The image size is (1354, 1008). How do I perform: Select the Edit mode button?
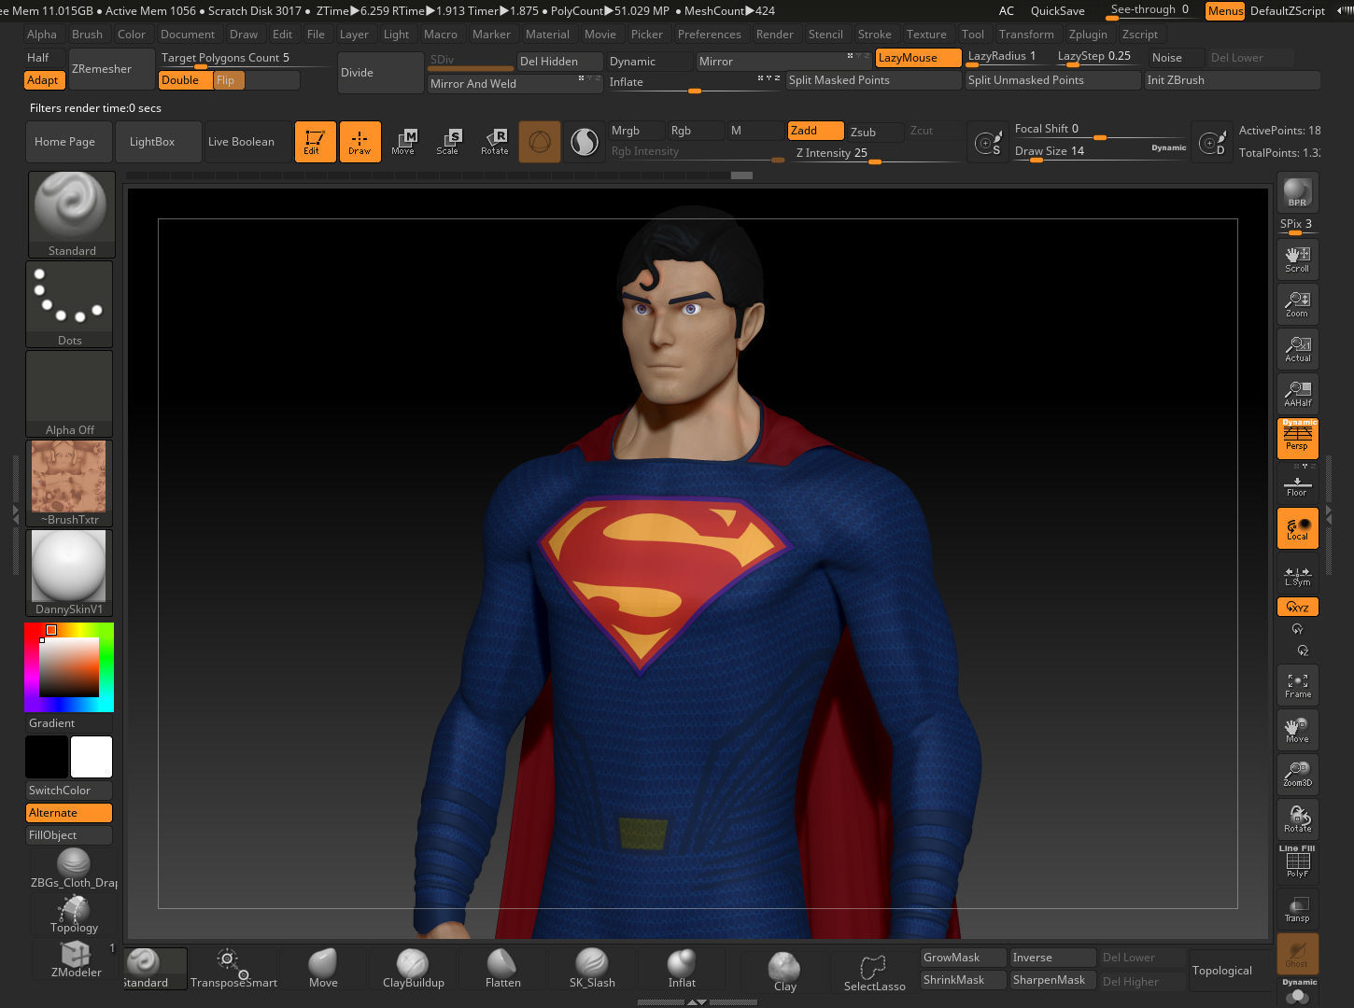coord(316,142)
